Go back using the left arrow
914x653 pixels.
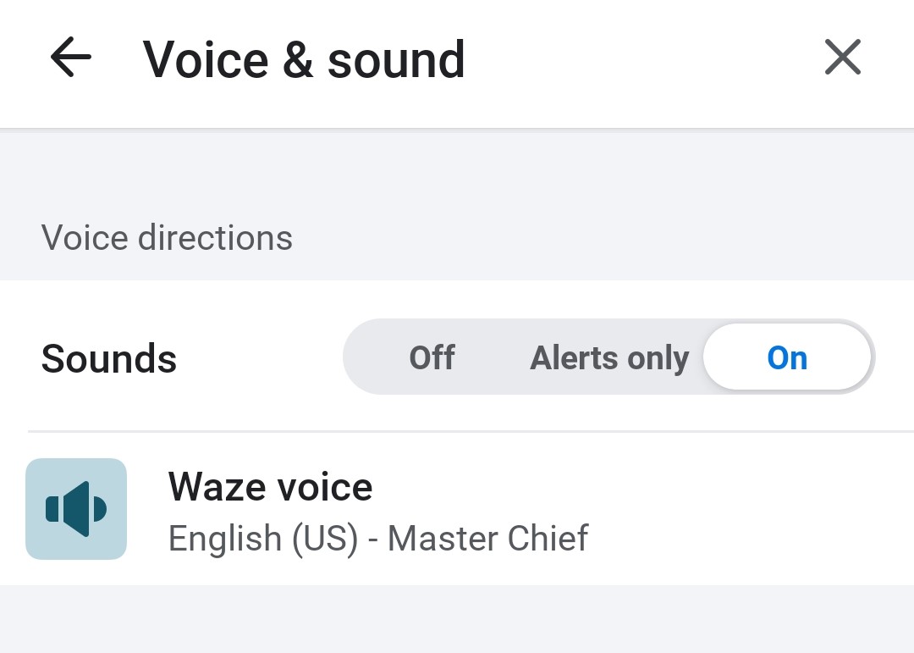(x=71, y=58)
